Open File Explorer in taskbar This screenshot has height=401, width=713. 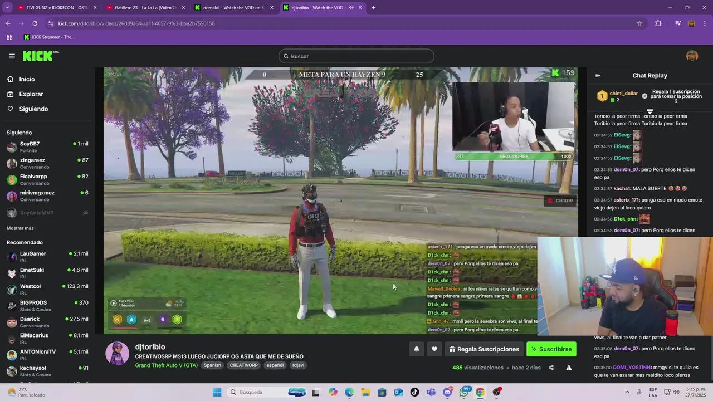[x=365, y=392]
